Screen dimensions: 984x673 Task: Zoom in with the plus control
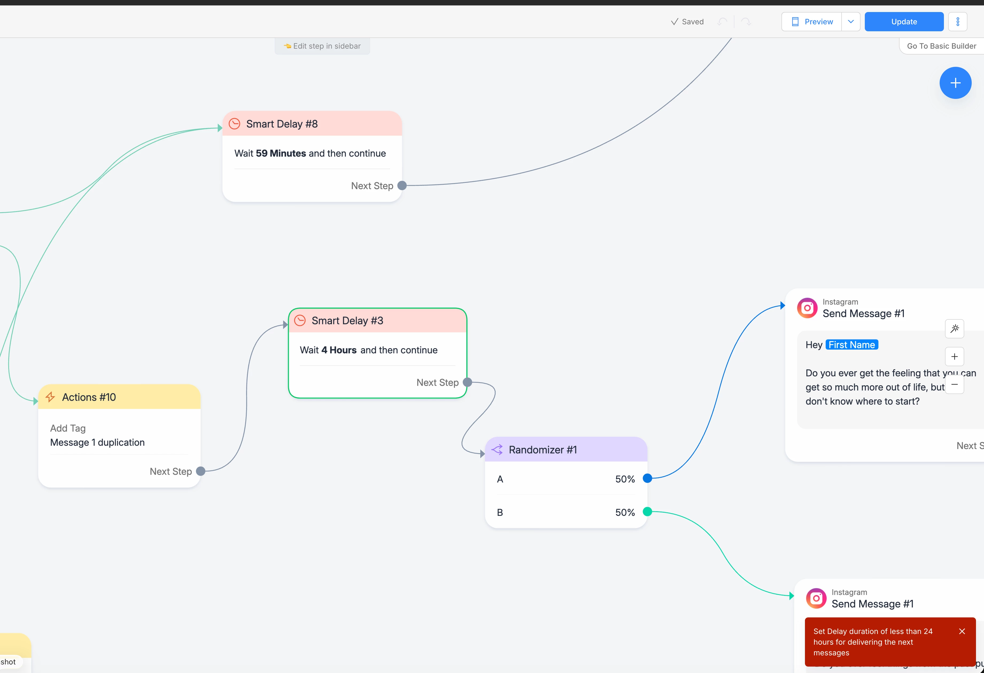pyautogui.click(x=954, y=357)
